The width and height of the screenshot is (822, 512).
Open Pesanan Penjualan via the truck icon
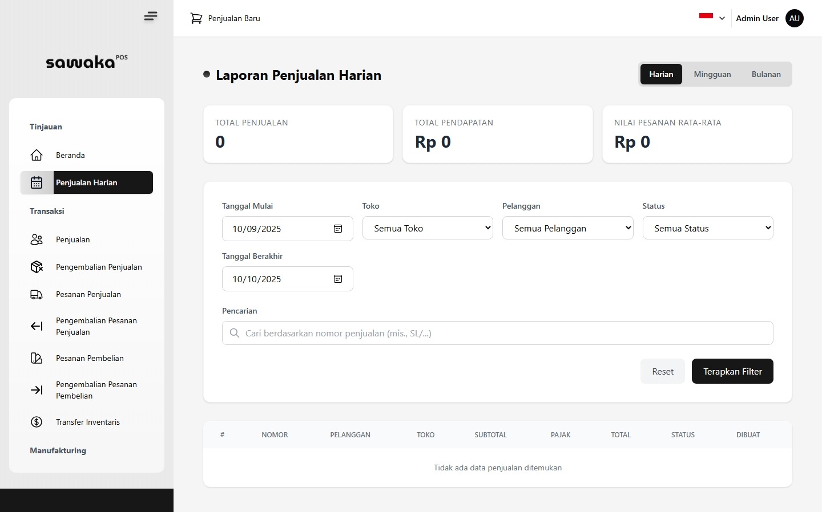point(37,294)
